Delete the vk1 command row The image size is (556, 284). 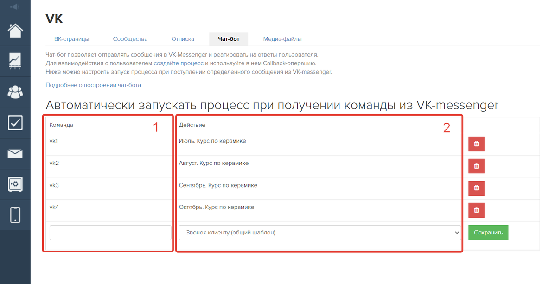pos(476,144)
